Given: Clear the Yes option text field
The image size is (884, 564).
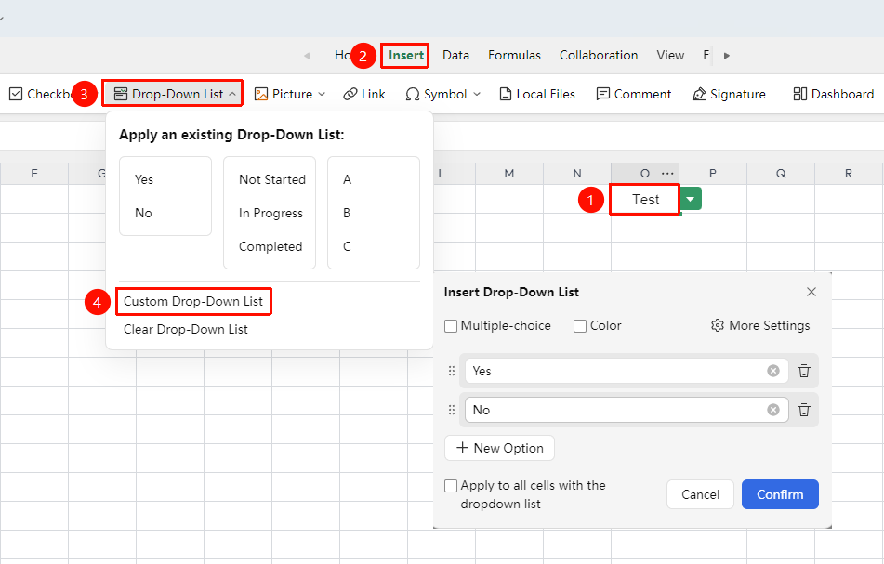Looking at the screenshot, I should pos(773,371).
